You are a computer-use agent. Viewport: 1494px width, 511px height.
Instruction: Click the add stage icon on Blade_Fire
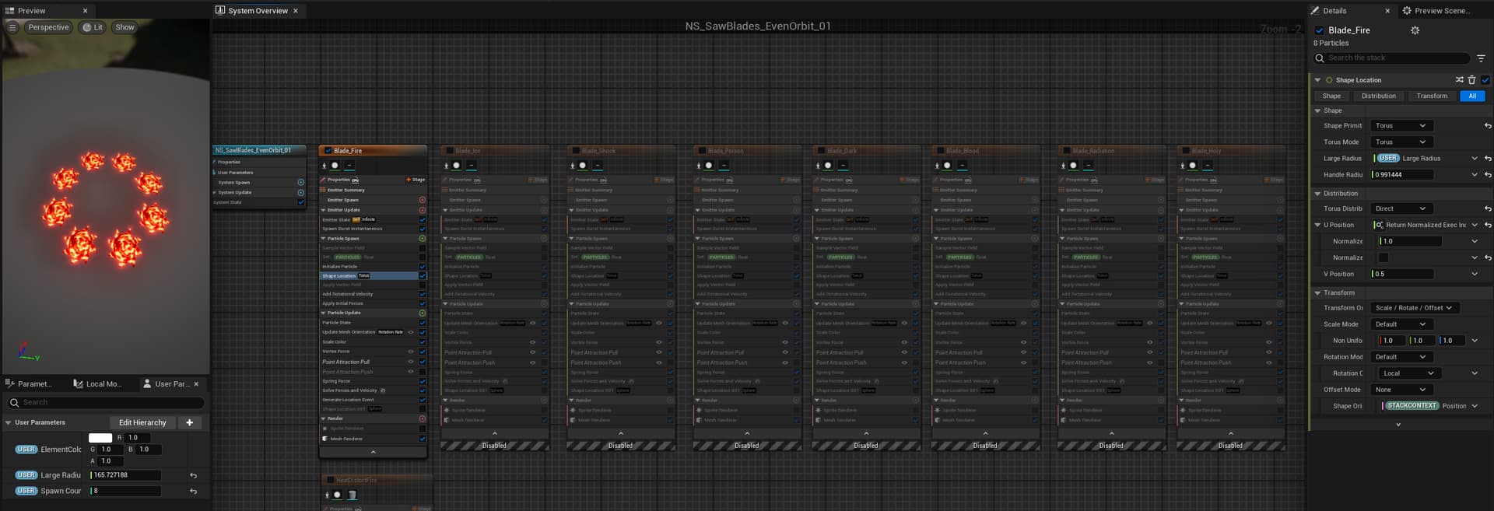pyautogui.click(x=416, y=180)
